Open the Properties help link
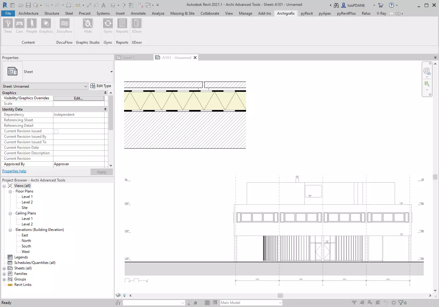The width and height of the screenshot is (439, 307). pos(14,171)
